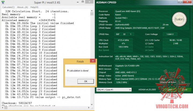Maximize the Super PI window
The height and width of the screenshot is (111, 193).
[x=83, y=2]
